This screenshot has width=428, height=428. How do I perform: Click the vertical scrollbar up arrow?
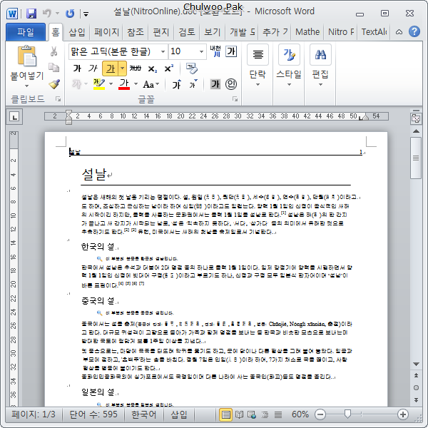[416, 131]
